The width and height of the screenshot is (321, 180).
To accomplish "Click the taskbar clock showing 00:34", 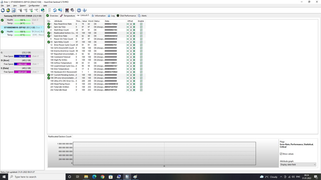I will (x=307, y=177).
